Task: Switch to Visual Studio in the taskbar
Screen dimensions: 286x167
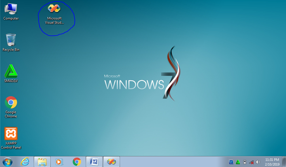Action: pyautogui.click(x=112, y=162)
